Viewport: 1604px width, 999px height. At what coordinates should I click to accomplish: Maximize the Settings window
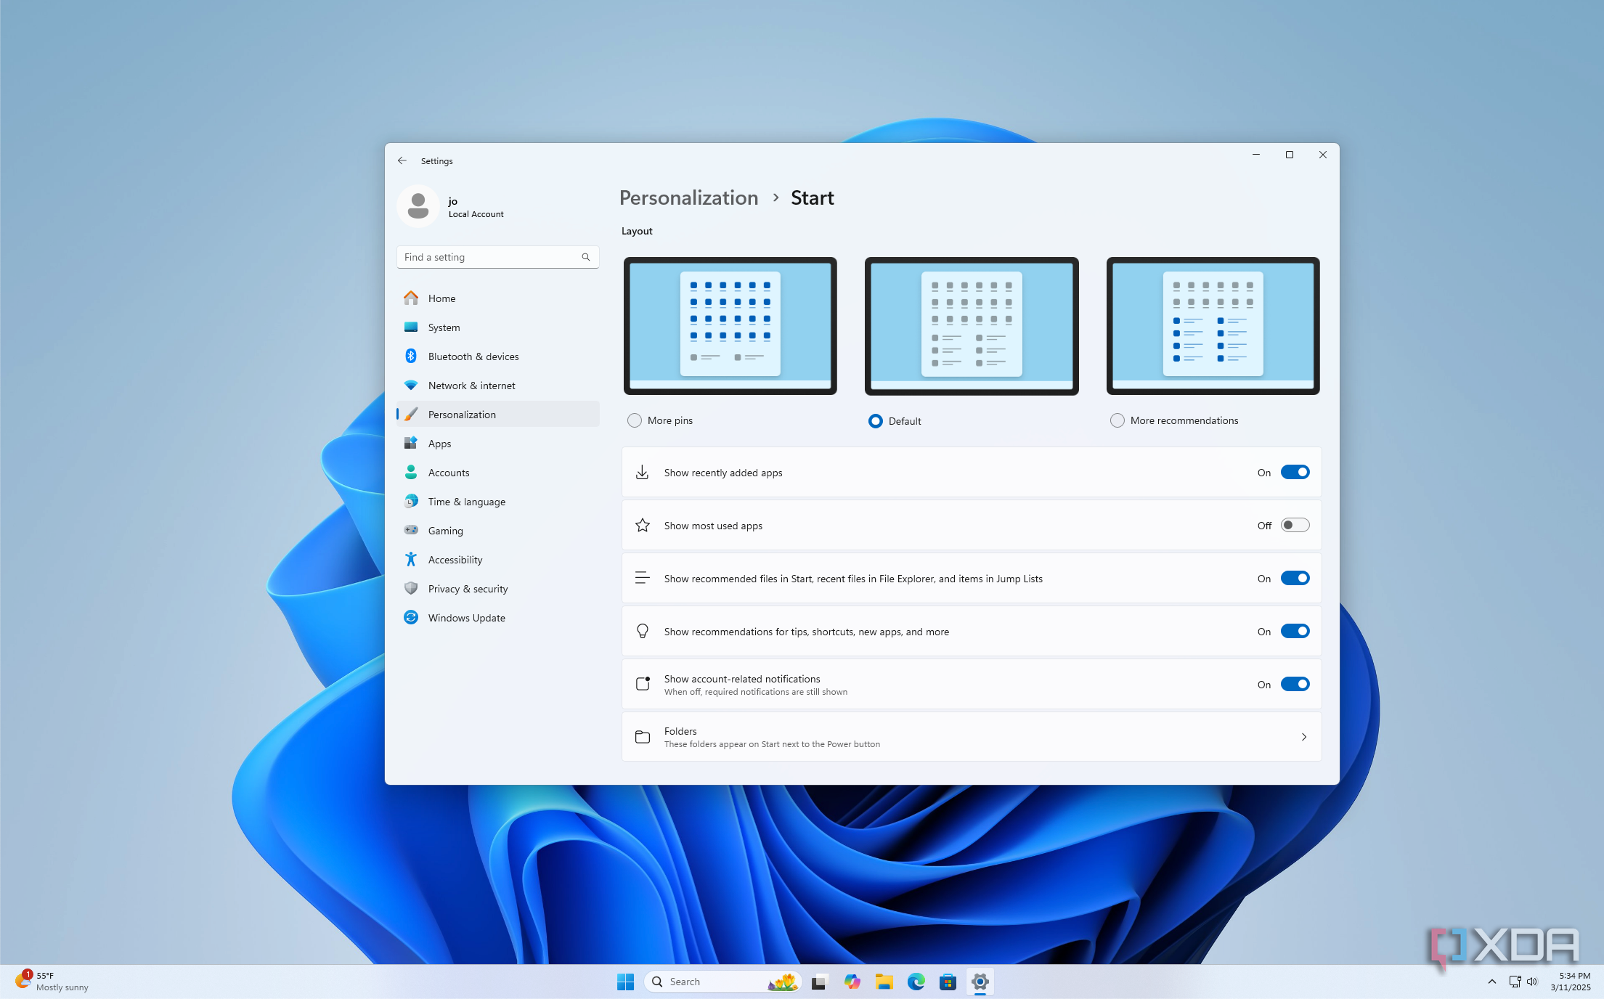click(x=1290, y=155)
